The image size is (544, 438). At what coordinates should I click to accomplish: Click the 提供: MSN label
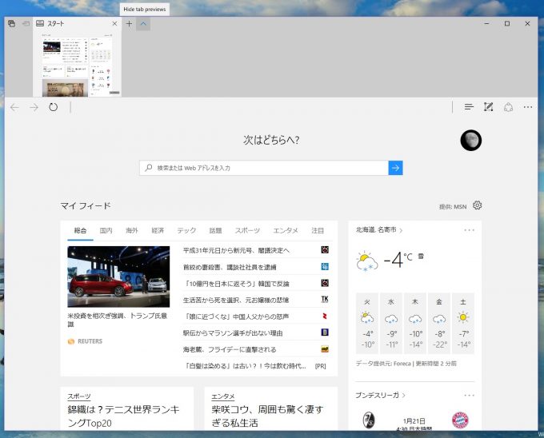(x=453, y=206)
